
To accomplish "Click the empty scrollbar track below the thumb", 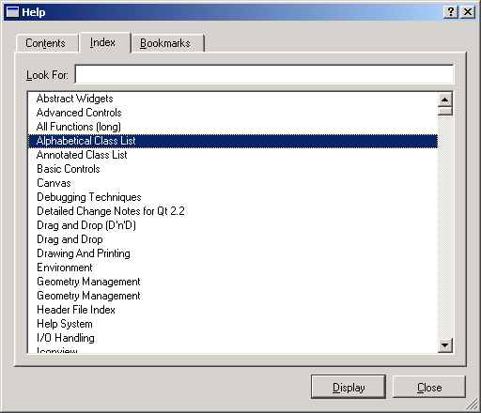I will 444,226.
